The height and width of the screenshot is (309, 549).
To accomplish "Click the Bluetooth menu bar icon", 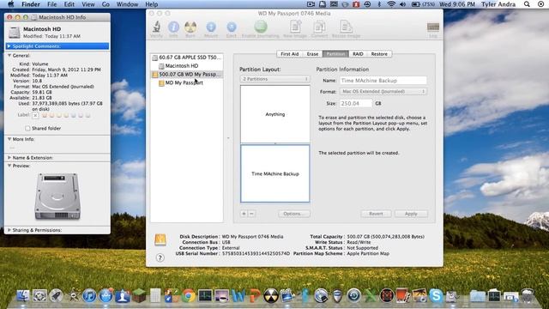I will (379, 4).
